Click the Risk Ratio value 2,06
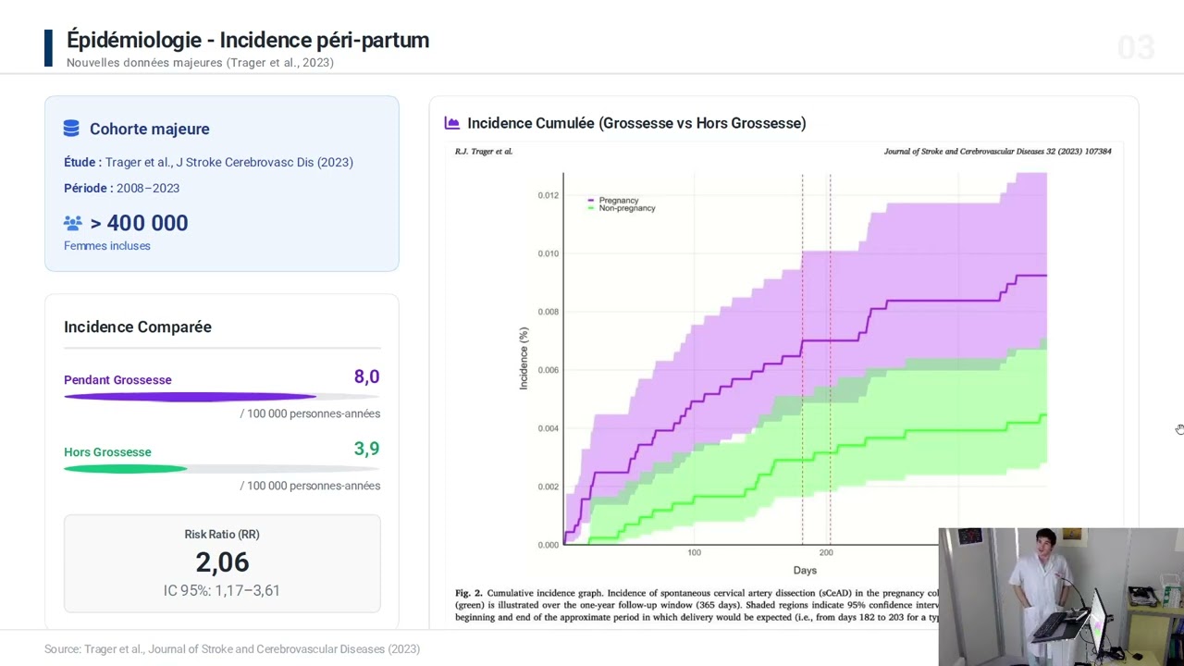This screenshot has height=666, width=1184. [x=222, y=561]
